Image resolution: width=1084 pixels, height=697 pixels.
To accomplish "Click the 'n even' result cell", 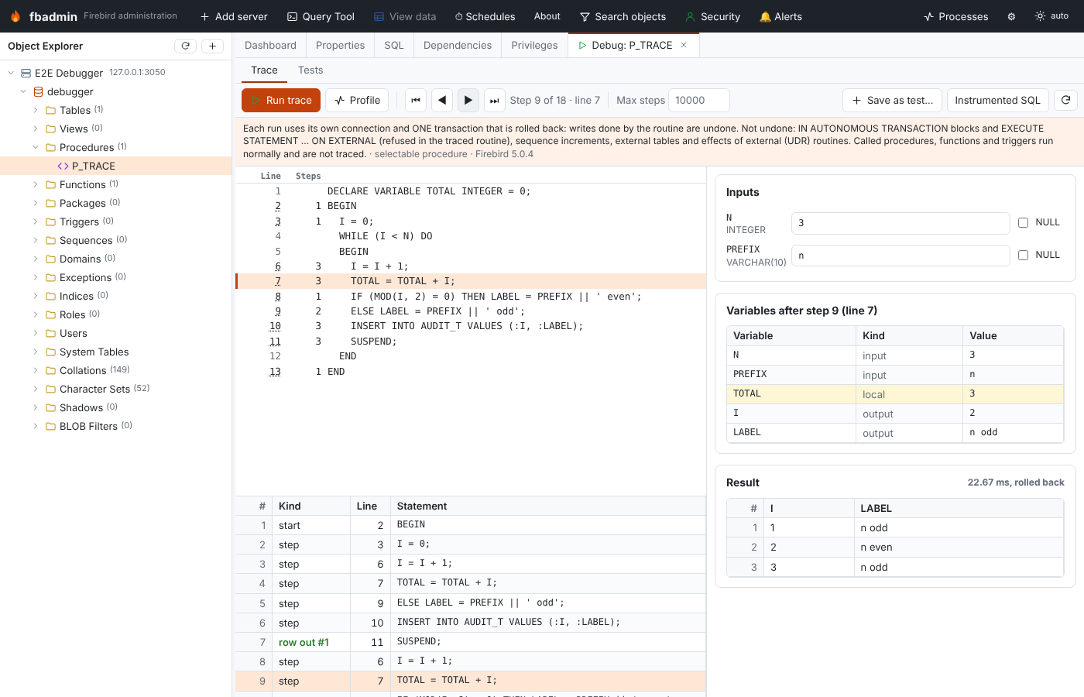I will click(959, 548).
